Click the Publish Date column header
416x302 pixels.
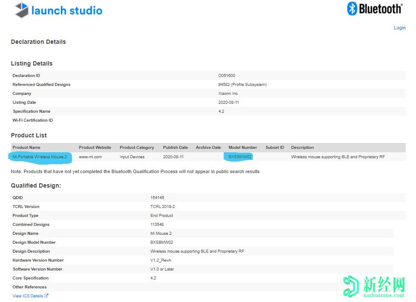(x=175, y=148)
